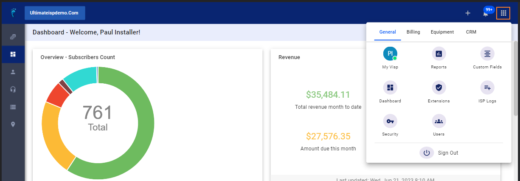Click the plus add icon in header
The width and height of the screenshot is (520, 181).
tap(468, 13)
